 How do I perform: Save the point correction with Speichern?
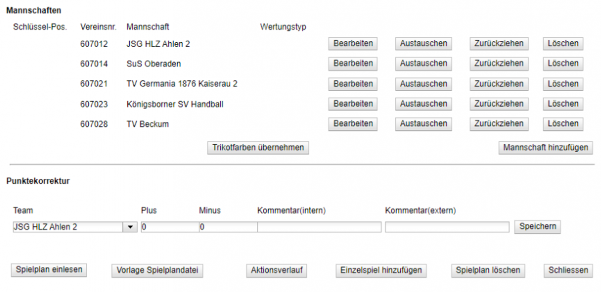tap(537, 226)
